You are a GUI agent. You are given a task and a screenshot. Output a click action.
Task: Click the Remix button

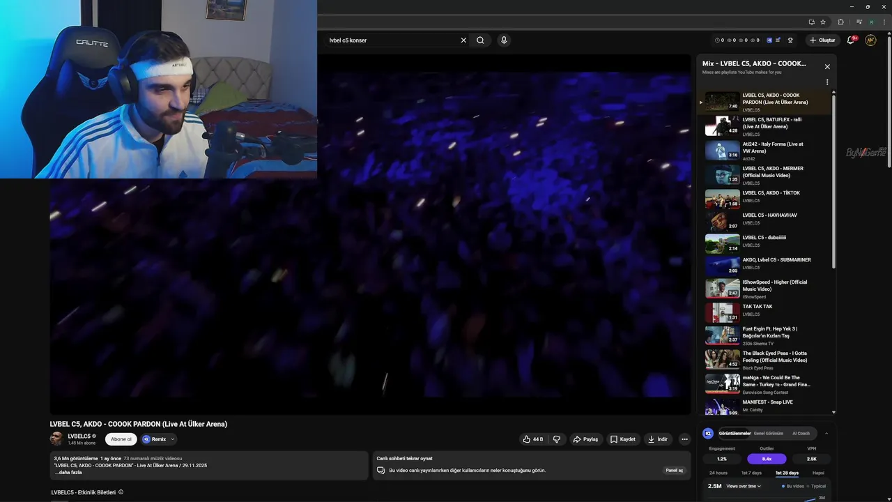point(158,439)
